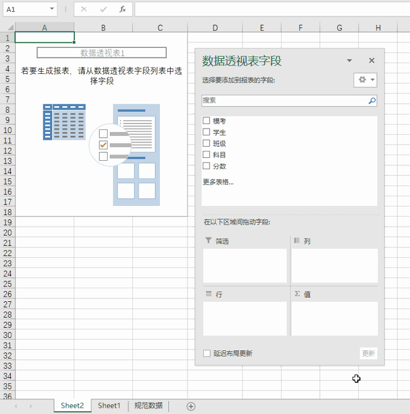Click the confirm entry checkmark icon
This screenshot has width=410, height=414.
103,10
